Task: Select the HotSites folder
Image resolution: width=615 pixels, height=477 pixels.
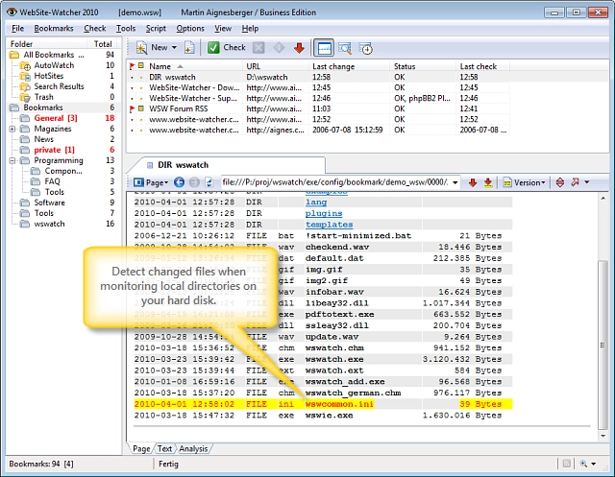Action: [49, 76]
